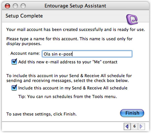
Task: Uncheck Add this new e-mail address to Me contact
Action: pyautogui.click(x=14, y=61)
